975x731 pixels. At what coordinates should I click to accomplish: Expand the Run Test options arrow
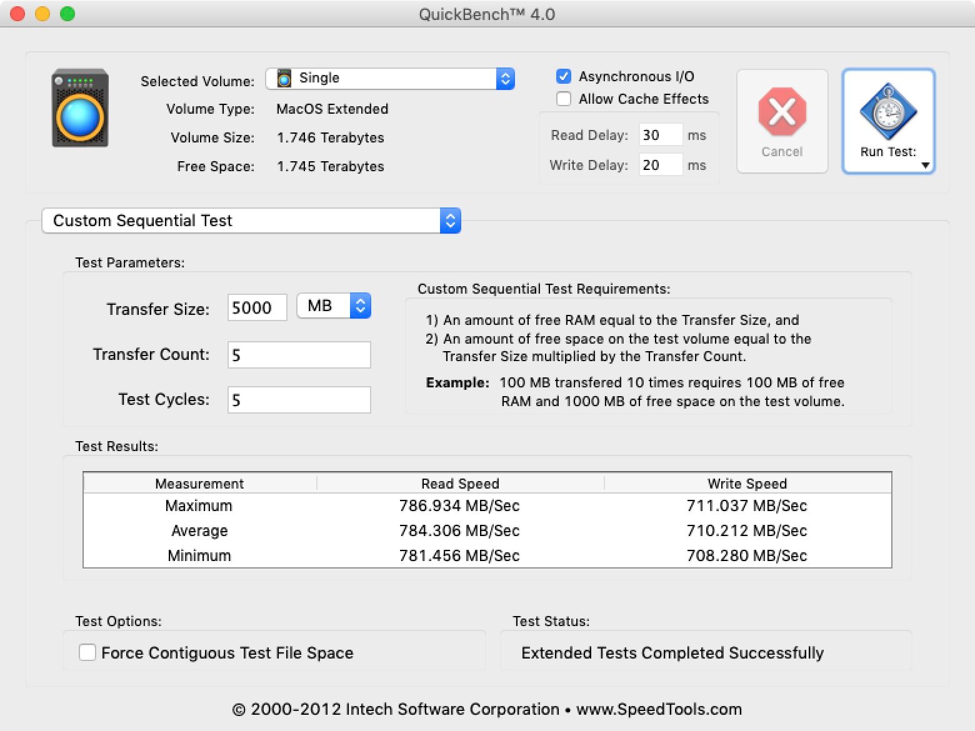926,166
